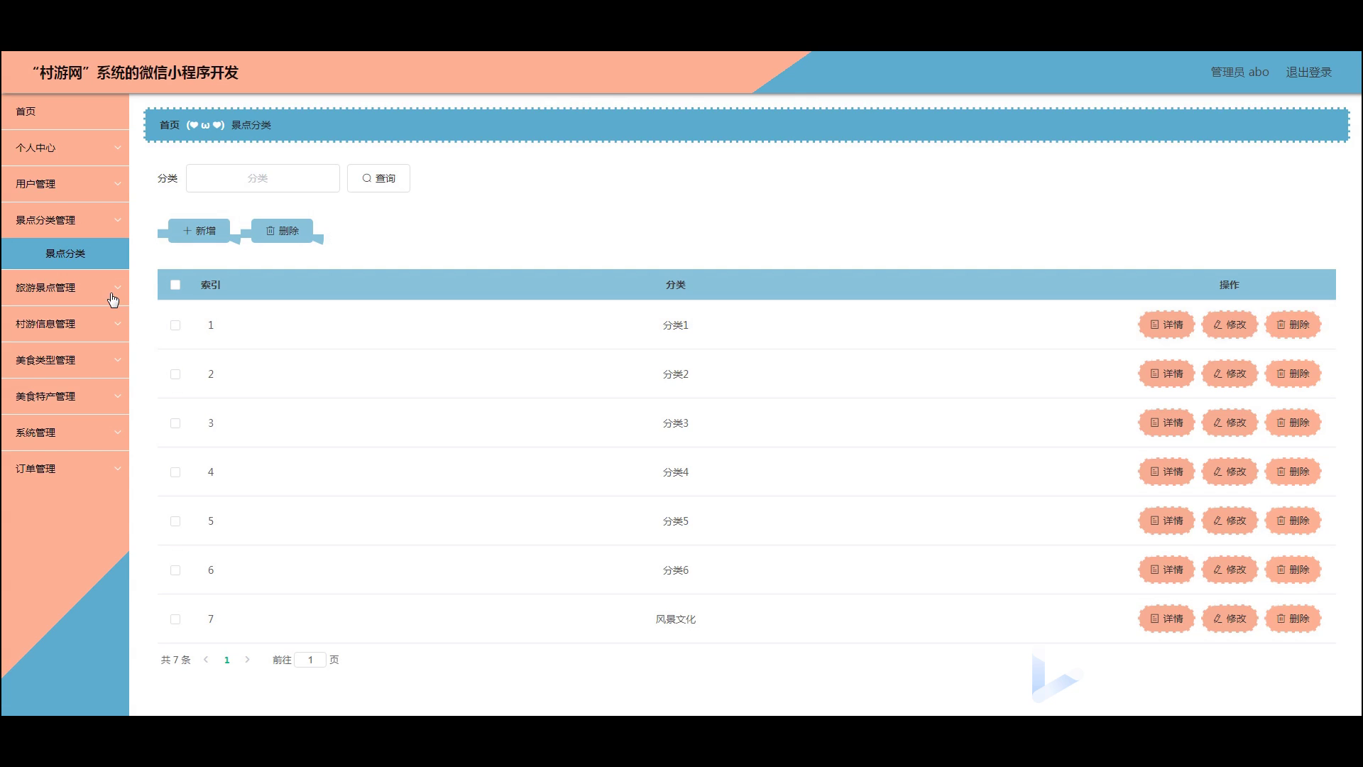Click 首页 in the breadcrumb
The width and height of the screenshot is (1363, 767).
170,125
